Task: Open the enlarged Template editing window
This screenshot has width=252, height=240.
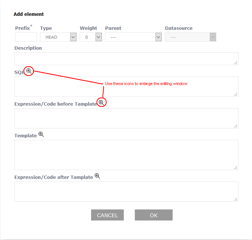Action: coord(41,135)
